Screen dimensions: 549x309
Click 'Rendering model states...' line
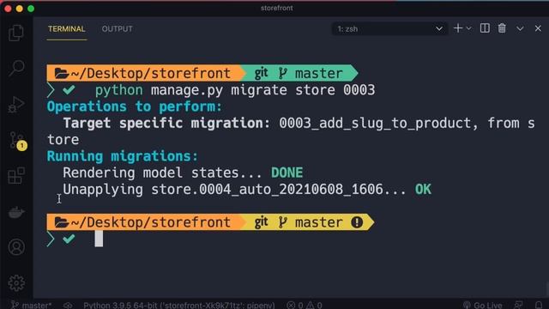click(162, 173)
